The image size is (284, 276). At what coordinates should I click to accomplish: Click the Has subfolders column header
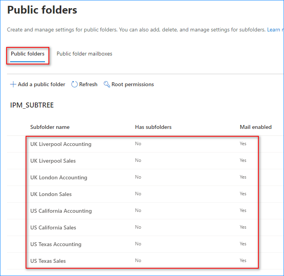153,127
